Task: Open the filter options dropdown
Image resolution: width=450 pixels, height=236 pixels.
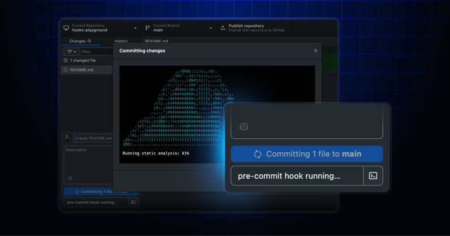Action: pos(72,52)
